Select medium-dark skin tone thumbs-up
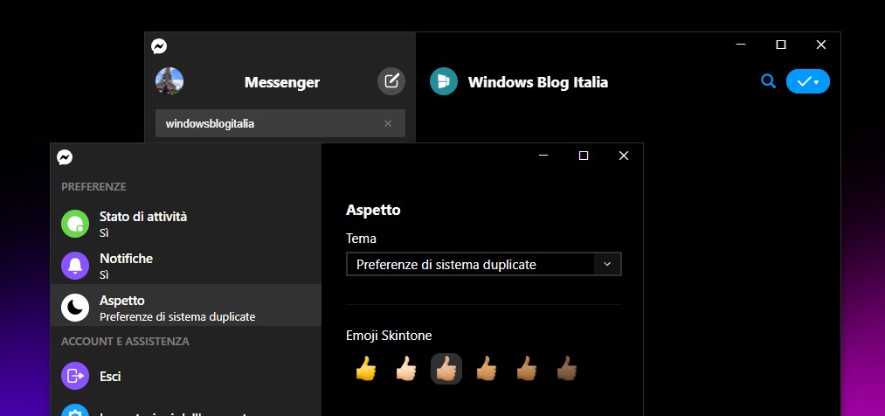Viewport: 885px width, 416px height. point(527,369)
